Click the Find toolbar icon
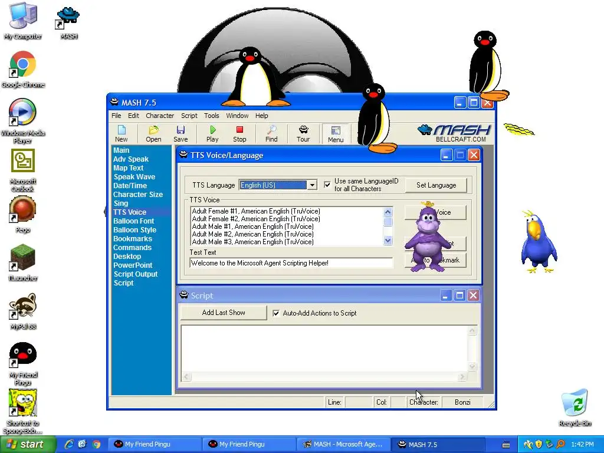This screenshot has height=453, width=604. (271, 134)
